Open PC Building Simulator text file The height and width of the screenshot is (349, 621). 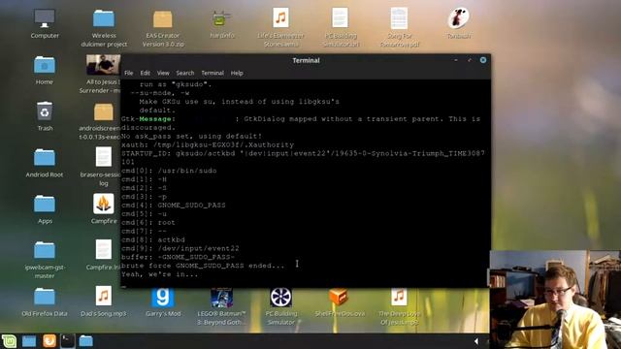point(340,18)
